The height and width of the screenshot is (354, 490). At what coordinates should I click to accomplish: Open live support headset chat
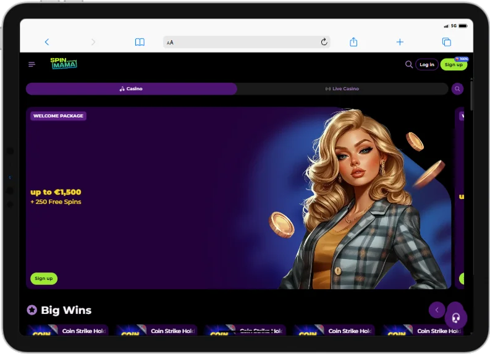pos(456,318)
